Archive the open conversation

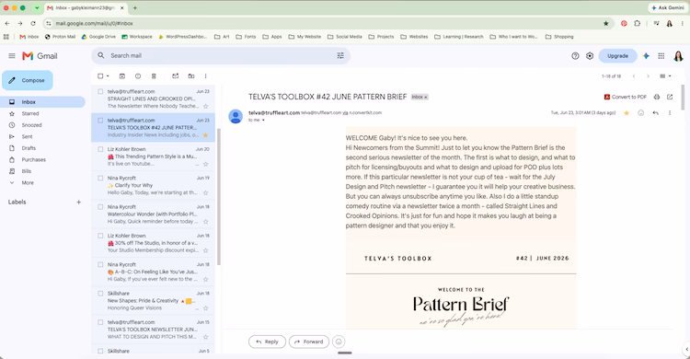point(122,76)
